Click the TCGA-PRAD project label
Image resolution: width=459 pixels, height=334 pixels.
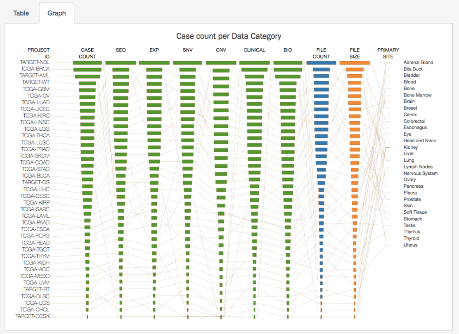coord(35,149)
